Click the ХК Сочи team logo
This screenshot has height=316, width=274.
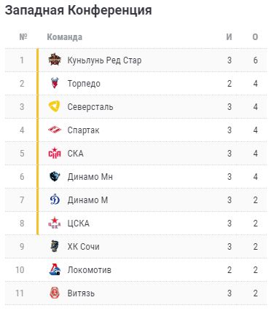pyautogui.click(x=55, y=246)
